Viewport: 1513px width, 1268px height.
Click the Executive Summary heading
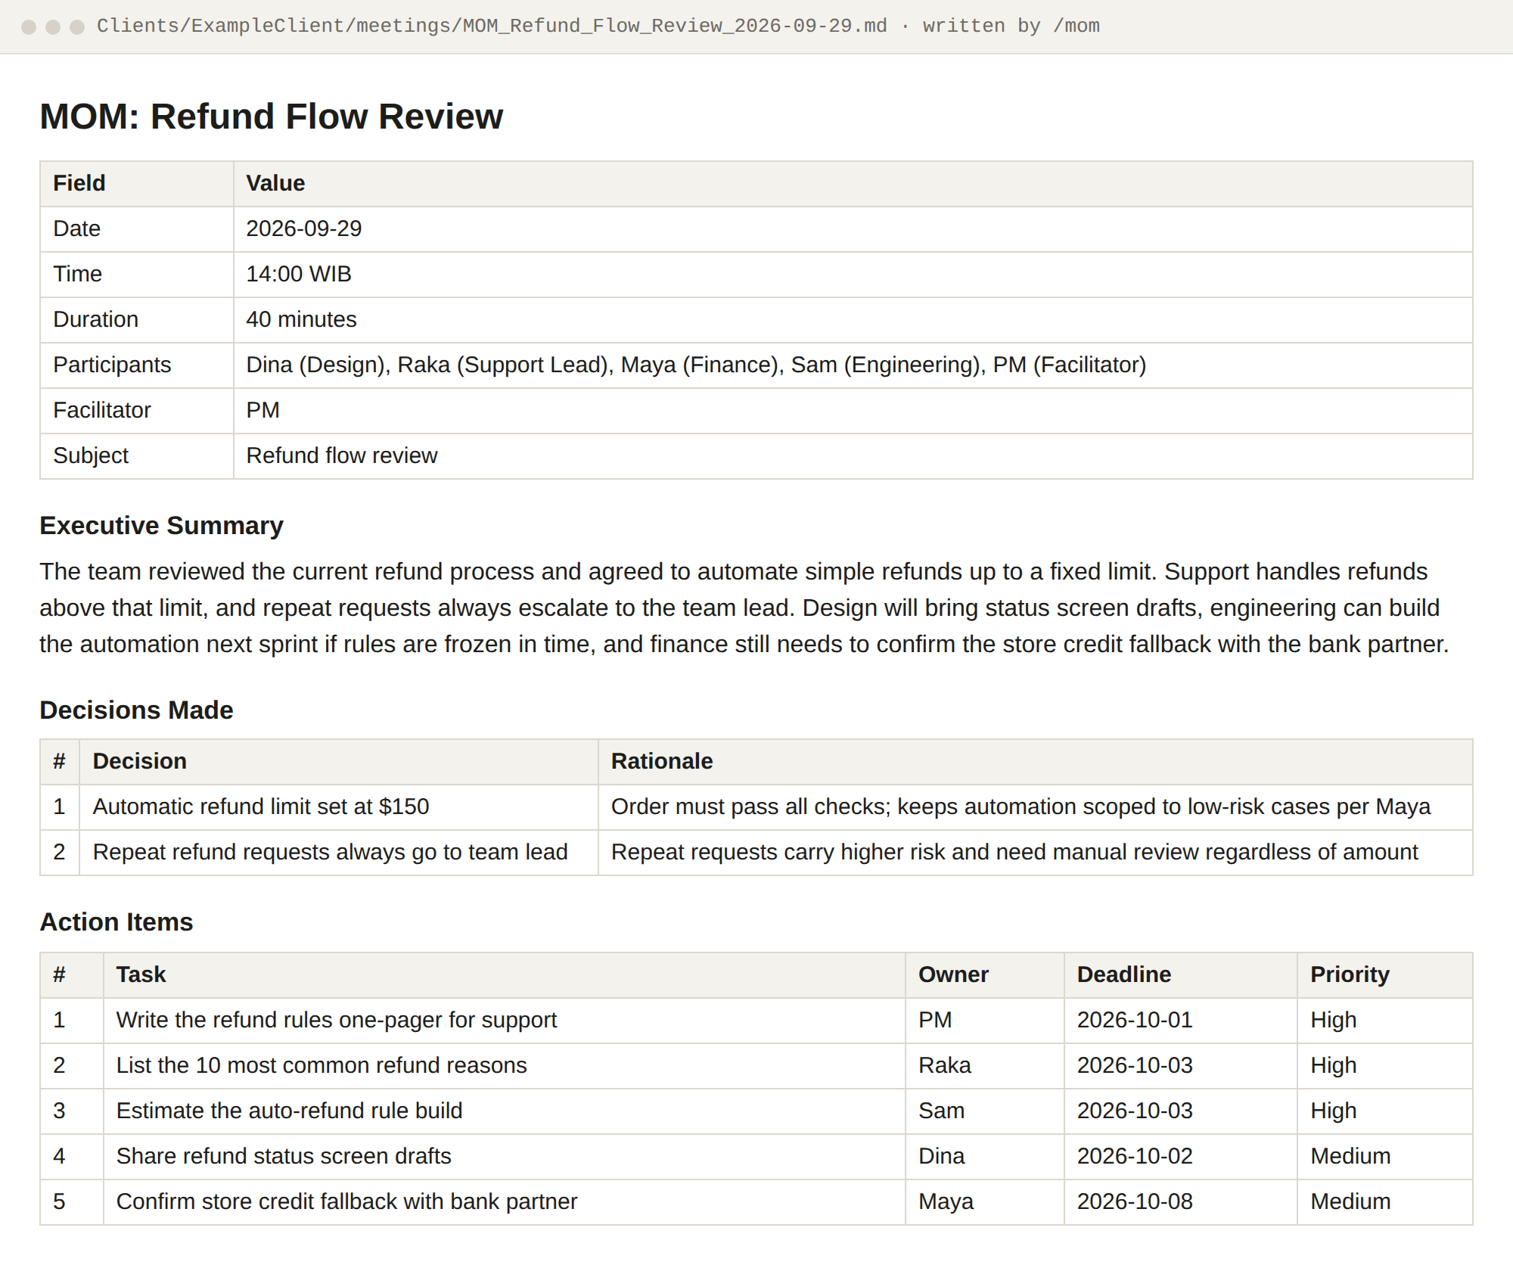coord(161,525)
